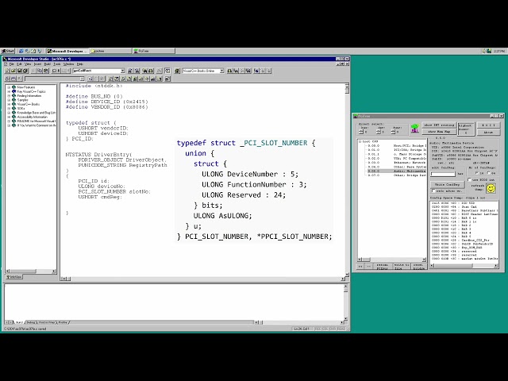Click the yellow smiley refresh dump icon
The image size is (508, 381).
491,188
